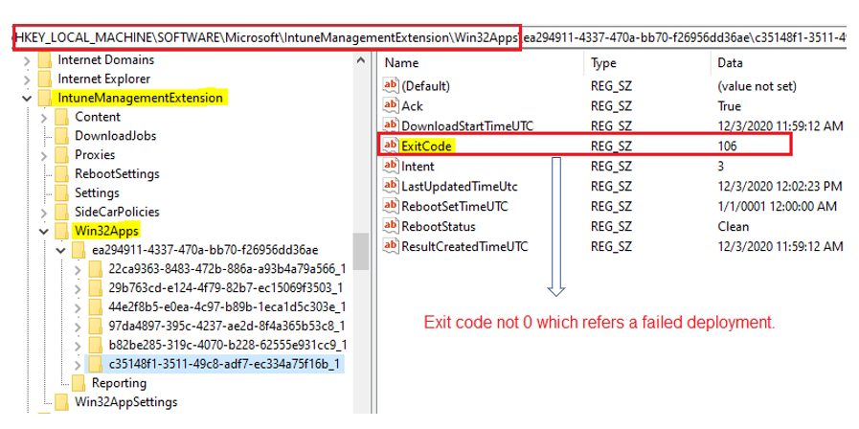Click the RebootStatus data value Clean
The width and height of the screenshot is (859, 429).
coord(733,226)
